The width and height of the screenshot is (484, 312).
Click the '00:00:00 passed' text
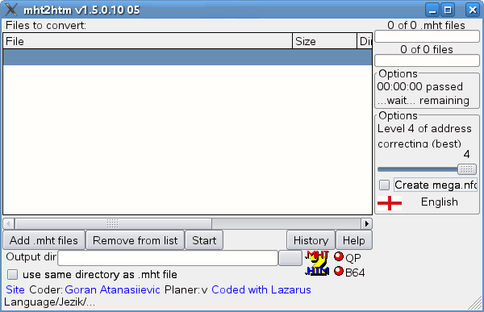(419, 86)
